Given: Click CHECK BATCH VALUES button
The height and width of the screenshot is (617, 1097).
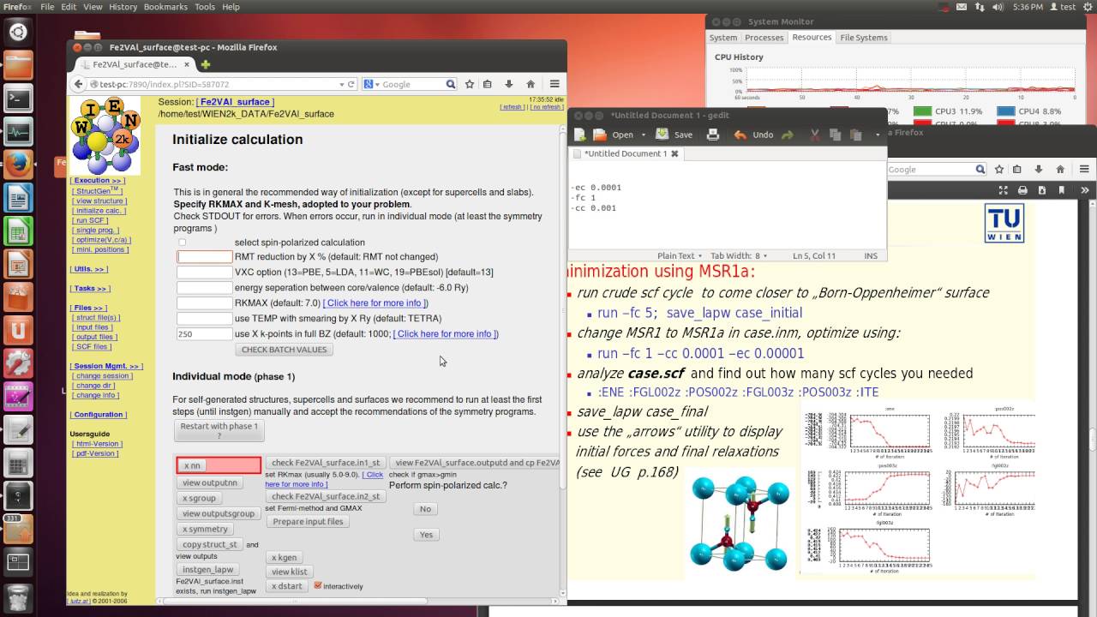Looking at the screenshot, I should [x=284, y=350].
